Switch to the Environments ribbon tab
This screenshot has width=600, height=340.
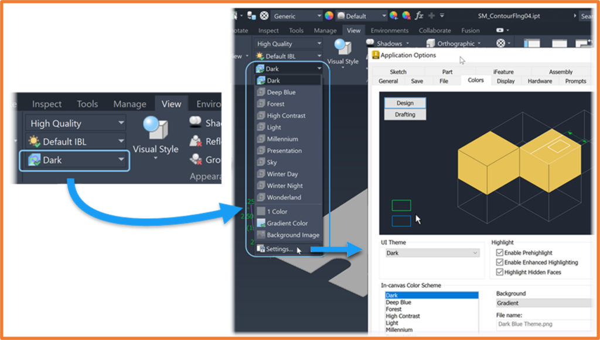[390, 30]
